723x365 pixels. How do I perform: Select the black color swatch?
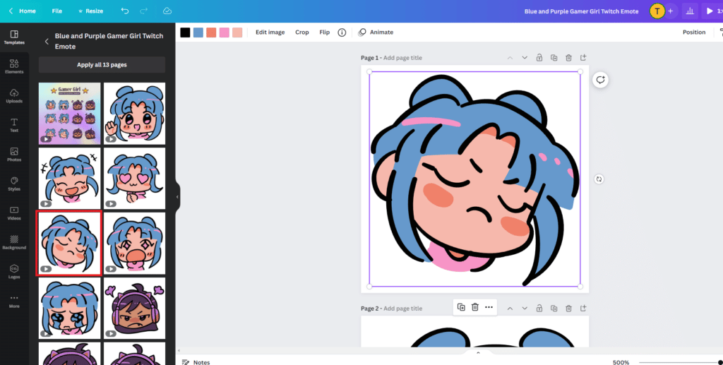185,32
